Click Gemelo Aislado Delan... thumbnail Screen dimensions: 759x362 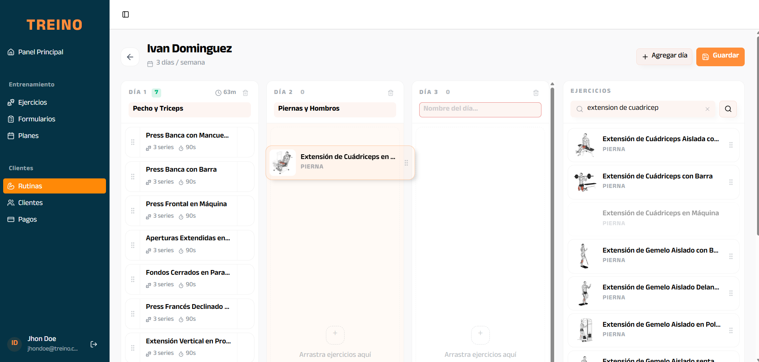pos(585,293)
